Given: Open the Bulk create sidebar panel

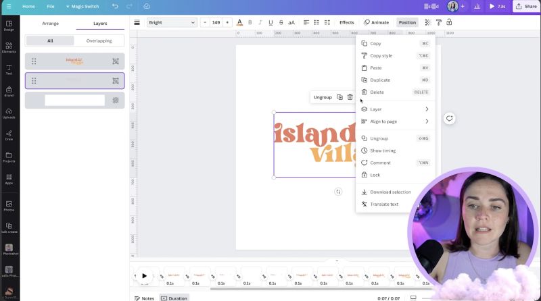Looking at the screenshot, I should click(x=9, y=228).
